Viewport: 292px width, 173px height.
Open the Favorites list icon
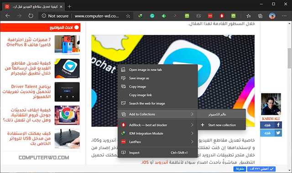248,16
